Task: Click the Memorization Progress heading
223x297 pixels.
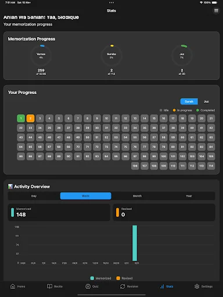Action: coord(31,39)
